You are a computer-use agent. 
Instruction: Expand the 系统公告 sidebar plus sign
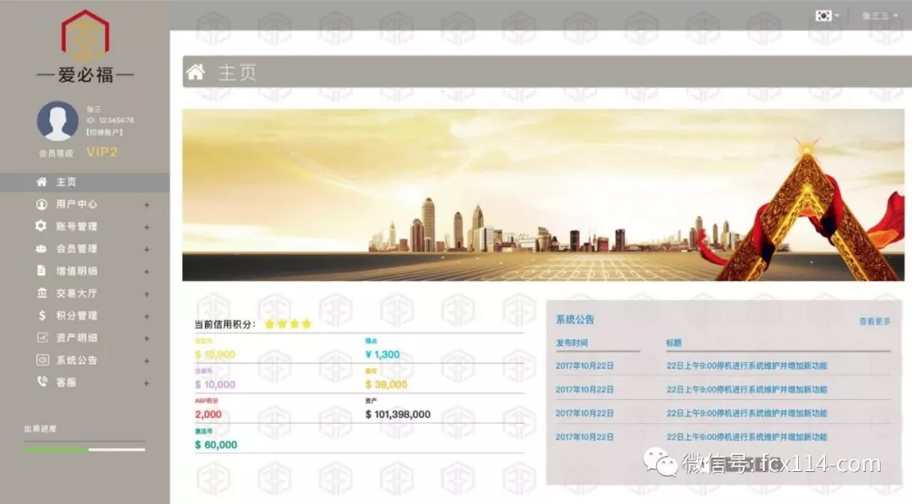point(146,360)
